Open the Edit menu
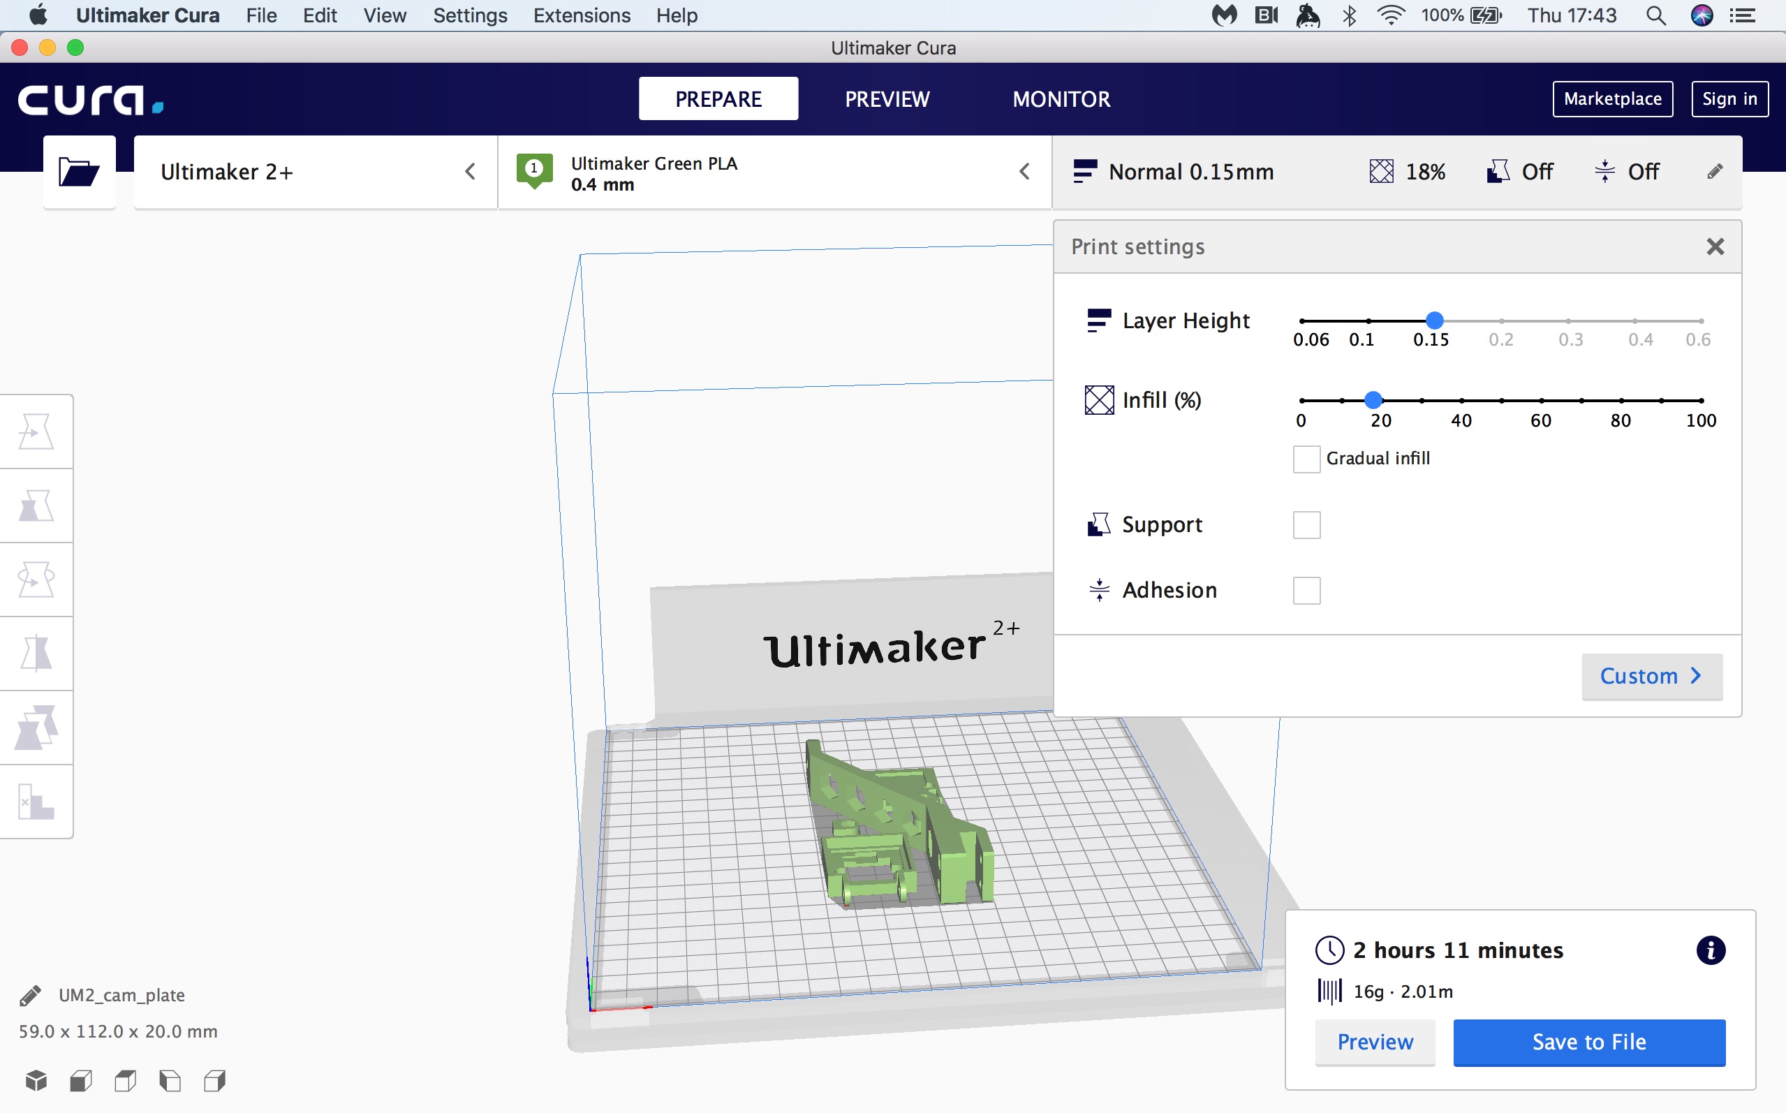Image resolution: width=1786 pixels, height=1113 pixels. 320,15
